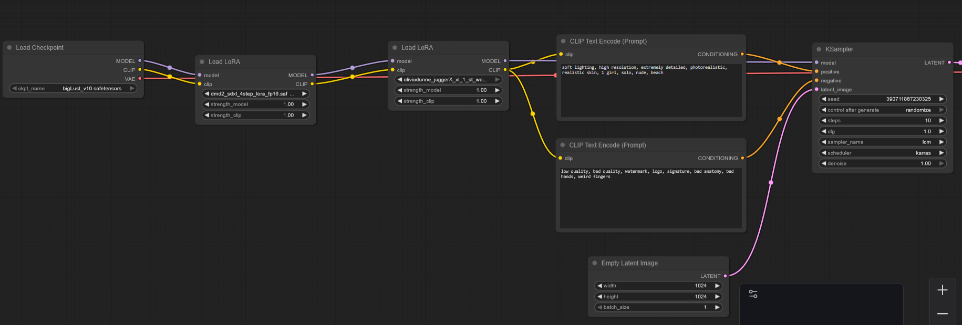Click the KSampler latent_image input socket
Viewport: 962px width, 325px height.
(x=816, y=89)
